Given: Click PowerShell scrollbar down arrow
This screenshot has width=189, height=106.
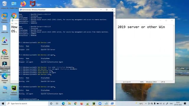Looking at the screenshot, I should click(114, 99).
